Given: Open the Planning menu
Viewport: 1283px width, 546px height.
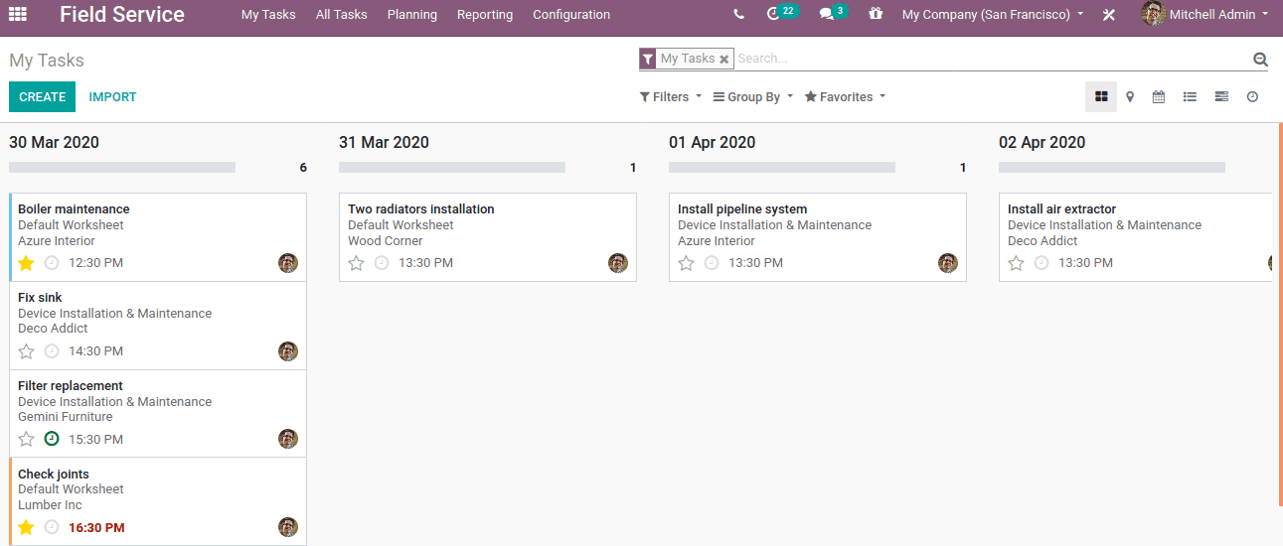Looking at the screenshot, I should [412, 15].
